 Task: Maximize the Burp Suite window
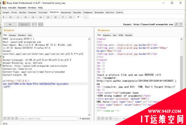point(172,3)
